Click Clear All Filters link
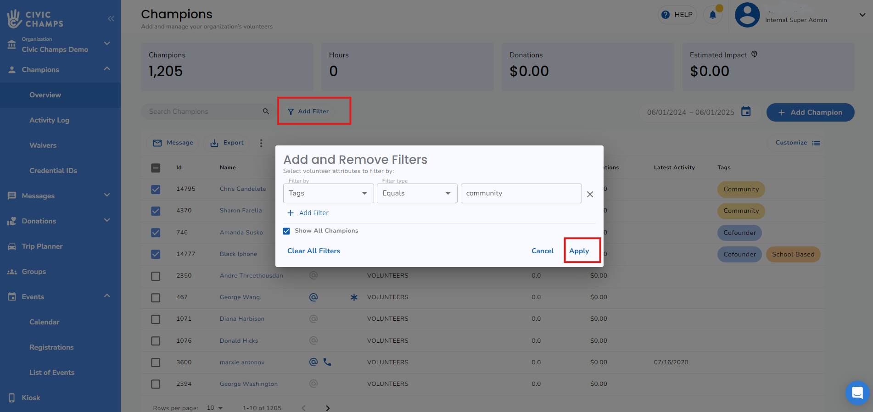 (x=313, y=251)
